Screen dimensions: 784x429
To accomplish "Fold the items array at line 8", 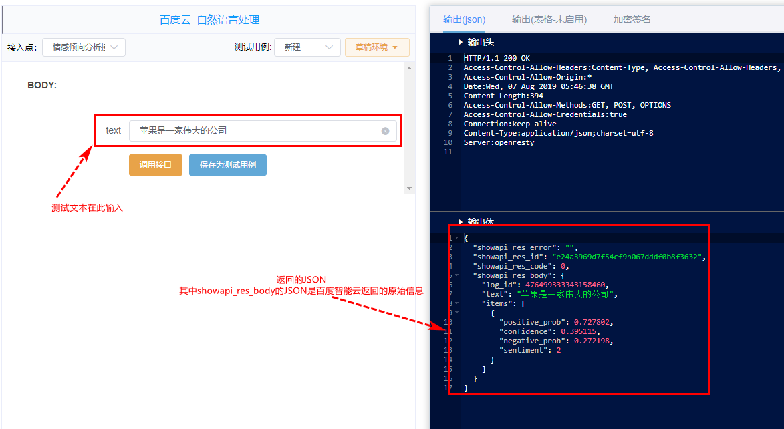I will [456, 303].
